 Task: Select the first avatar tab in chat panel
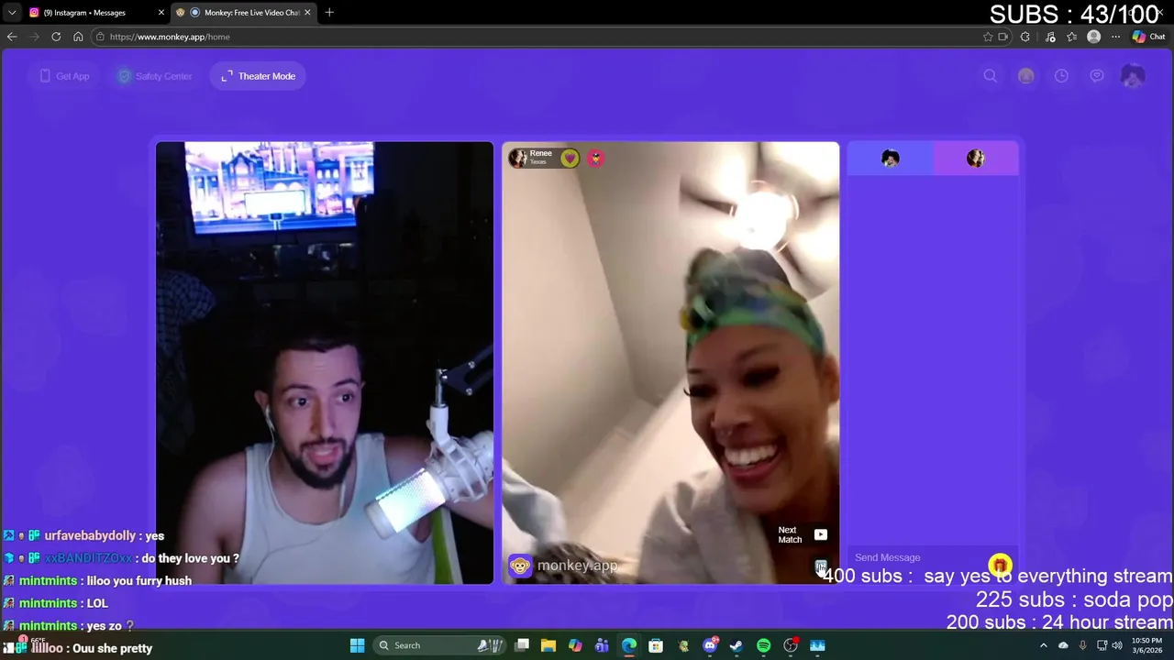(890, 159)
